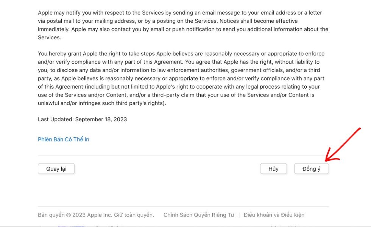Click the Last Updated: September 18, 2023 line
Viewport: 371px width, 227px height.
[x=82, y=119]
